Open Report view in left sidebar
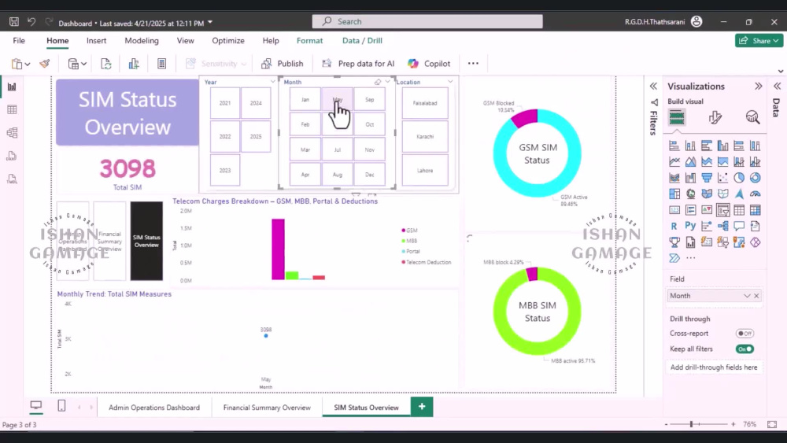The image size is (787, 443). (12, 87)
